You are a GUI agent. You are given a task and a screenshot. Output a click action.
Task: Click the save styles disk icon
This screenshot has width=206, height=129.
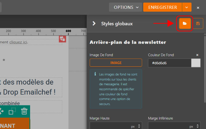[198, 24]
